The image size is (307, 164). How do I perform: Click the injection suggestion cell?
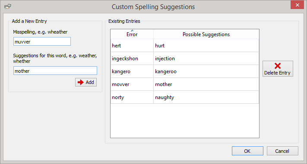coord(206,59)
